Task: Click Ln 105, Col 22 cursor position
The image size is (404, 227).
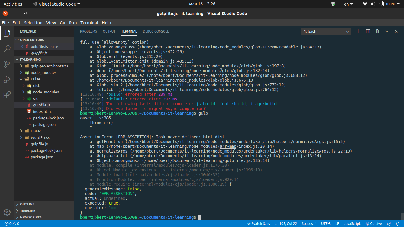Action: click(x=286, y=224)
